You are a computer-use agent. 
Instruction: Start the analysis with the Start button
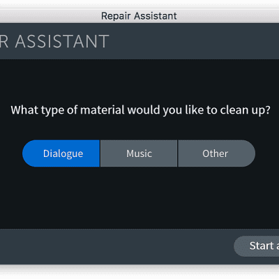(x=257, y=246)
